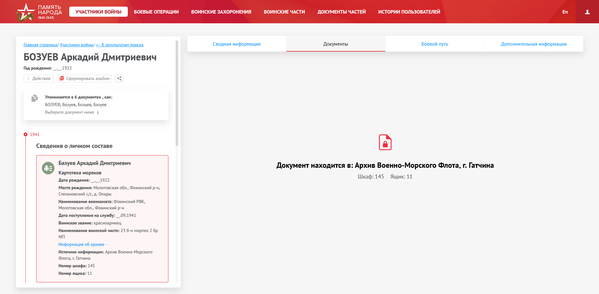
Task: Click the documents icon in mentions card
Action: pyautogui.click(x=35, y=98)
